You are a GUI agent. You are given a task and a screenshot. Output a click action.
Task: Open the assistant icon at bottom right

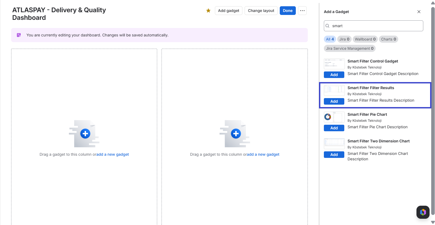click(423, 212)
